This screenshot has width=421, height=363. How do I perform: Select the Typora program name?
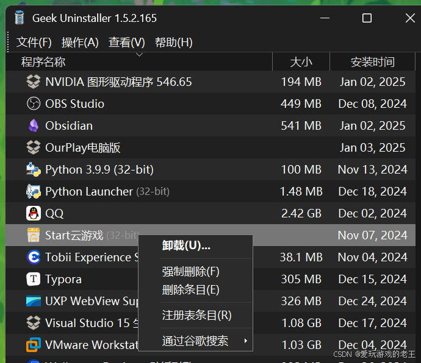[x=63, y=280]
